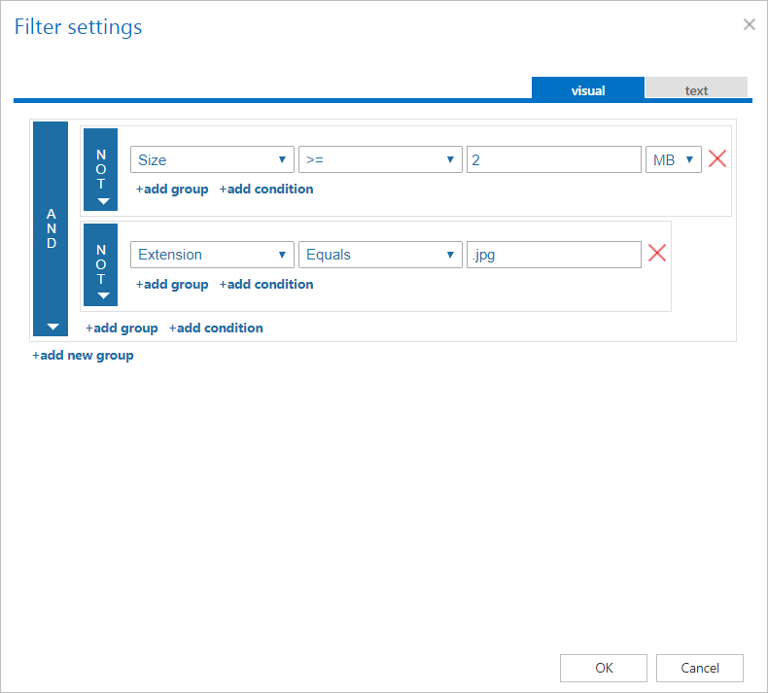Close the Filter settings dialog
The width and height of the screenshot is (768, 693).
click(749, 25)
